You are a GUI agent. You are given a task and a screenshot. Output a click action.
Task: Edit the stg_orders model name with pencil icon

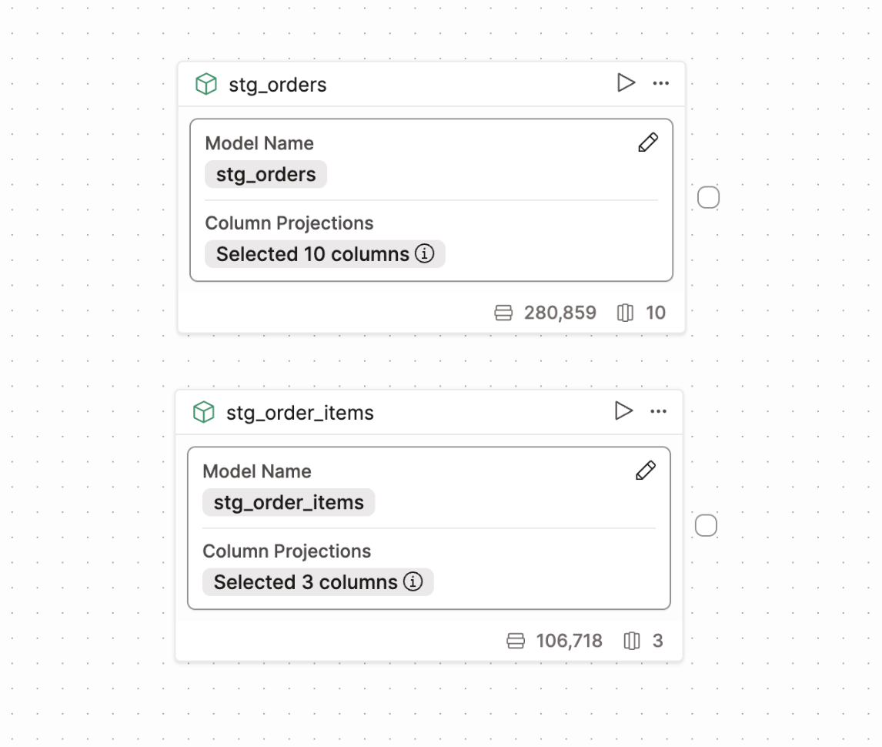(x=648, y=142)
